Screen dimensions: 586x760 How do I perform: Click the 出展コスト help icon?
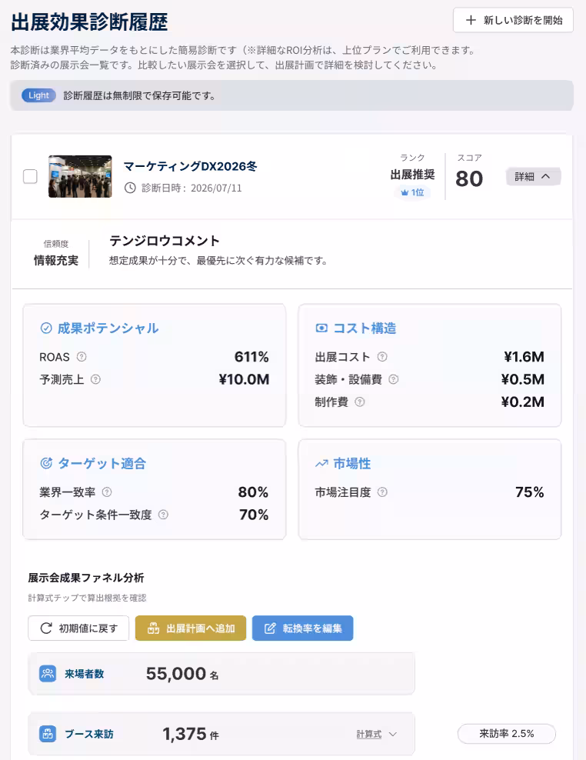click(382, 357)
